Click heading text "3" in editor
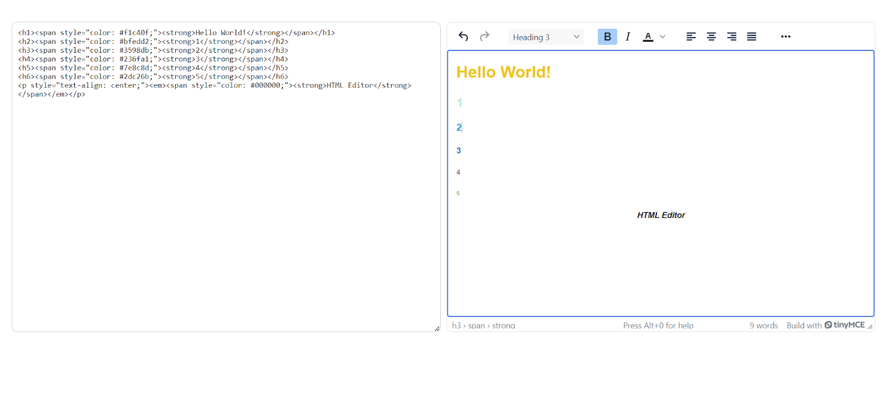 pyautogui.click(x=458, y=150)
